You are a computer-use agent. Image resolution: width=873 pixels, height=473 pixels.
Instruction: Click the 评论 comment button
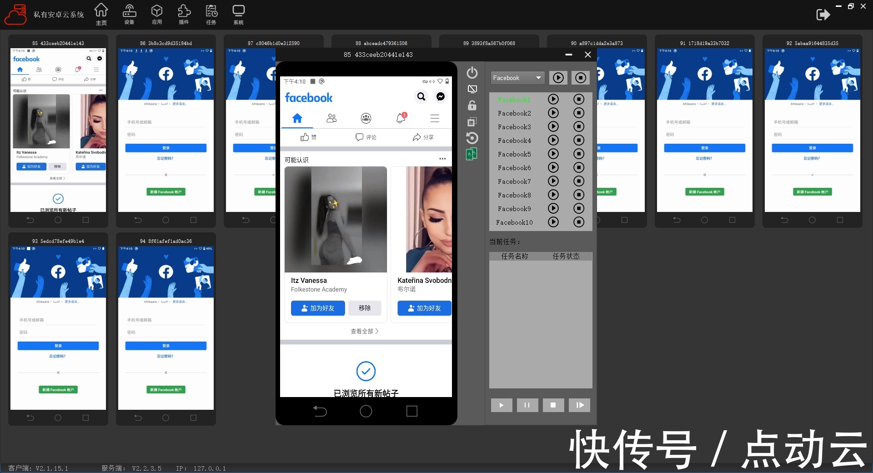click(366, 137)
